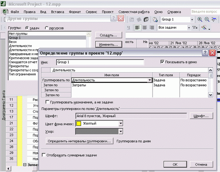This screenshot has height=172, width=220.
Task: Open the Правка menu
Action: 29,12
